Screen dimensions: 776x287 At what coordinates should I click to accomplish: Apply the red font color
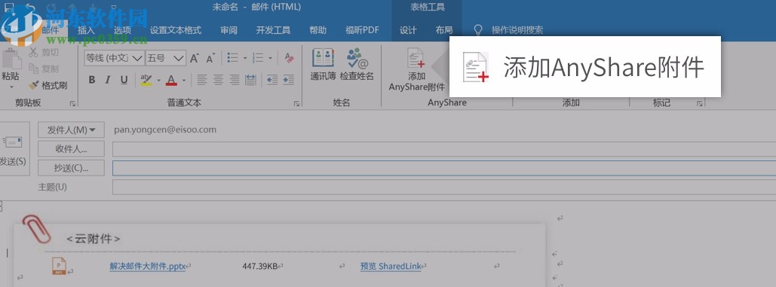tap(171, 80)
